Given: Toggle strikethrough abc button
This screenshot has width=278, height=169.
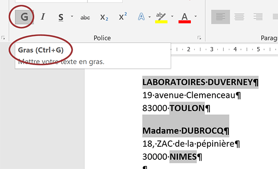Looking at the screenshot, I should click(85, 18).
